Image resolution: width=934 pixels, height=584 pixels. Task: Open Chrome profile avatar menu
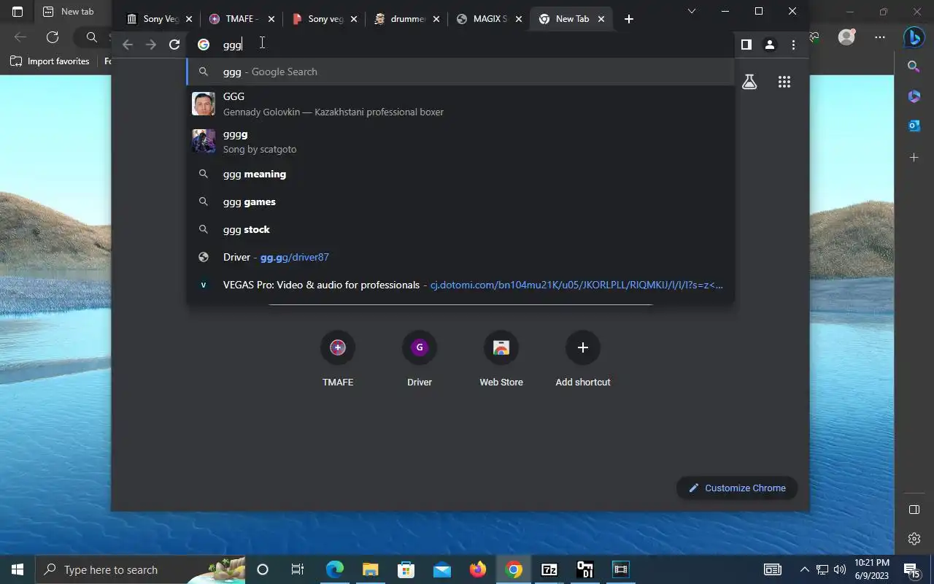769,45
